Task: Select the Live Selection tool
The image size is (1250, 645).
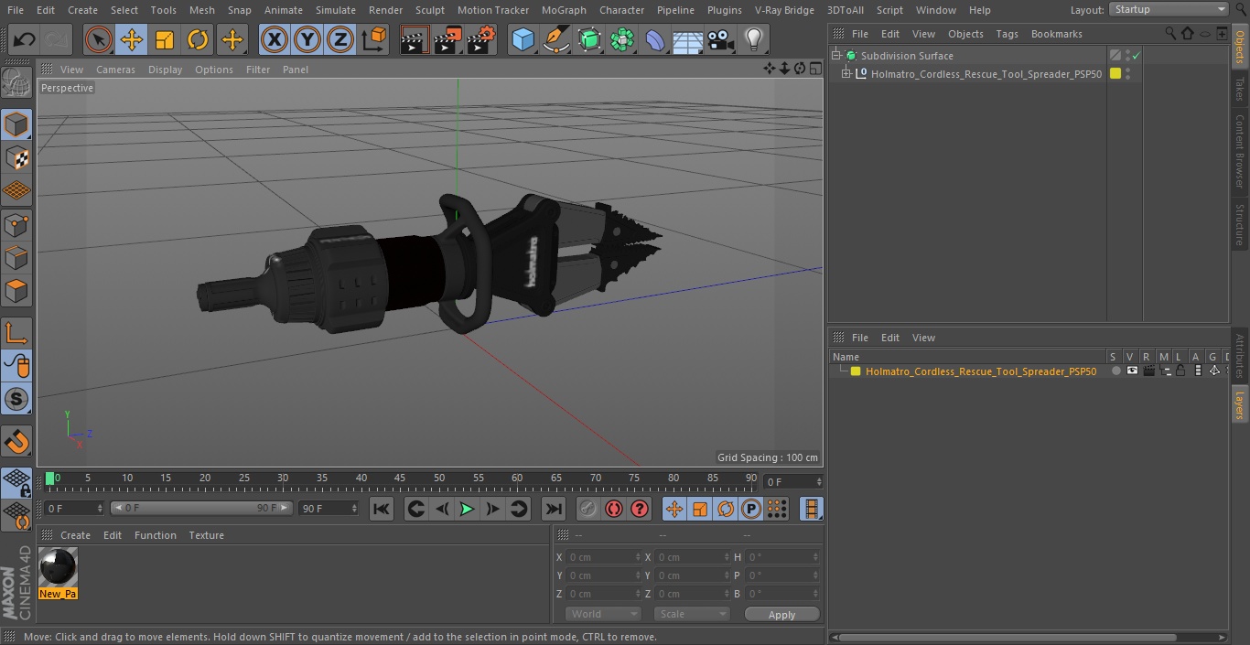Action: coord(99,39)
